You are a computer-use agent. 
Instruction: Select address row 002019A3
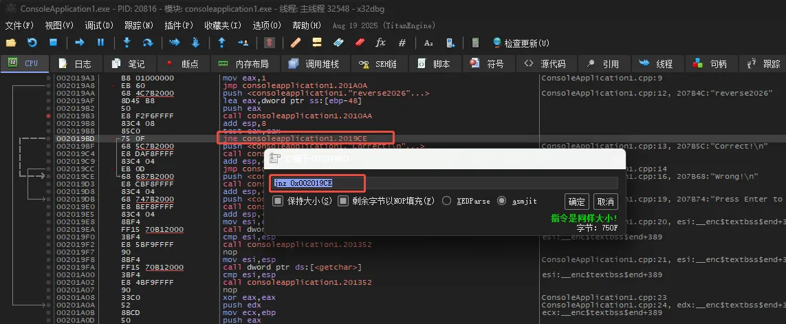(x=75, y=78)
